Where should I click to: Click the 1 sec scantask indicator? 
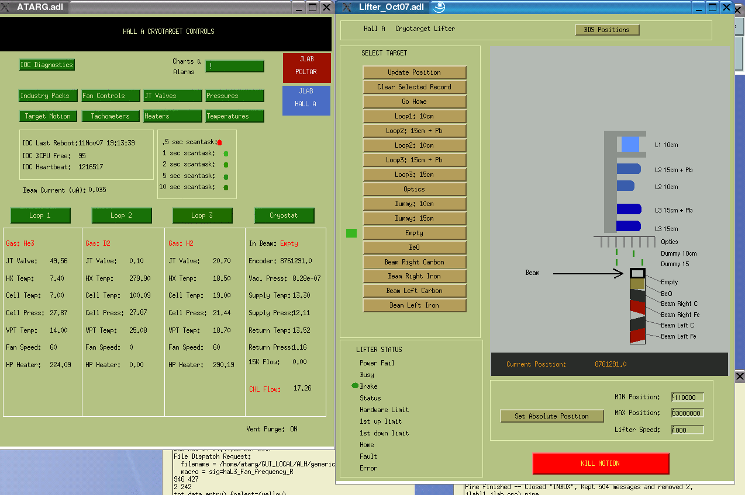[x=226, y=154]
